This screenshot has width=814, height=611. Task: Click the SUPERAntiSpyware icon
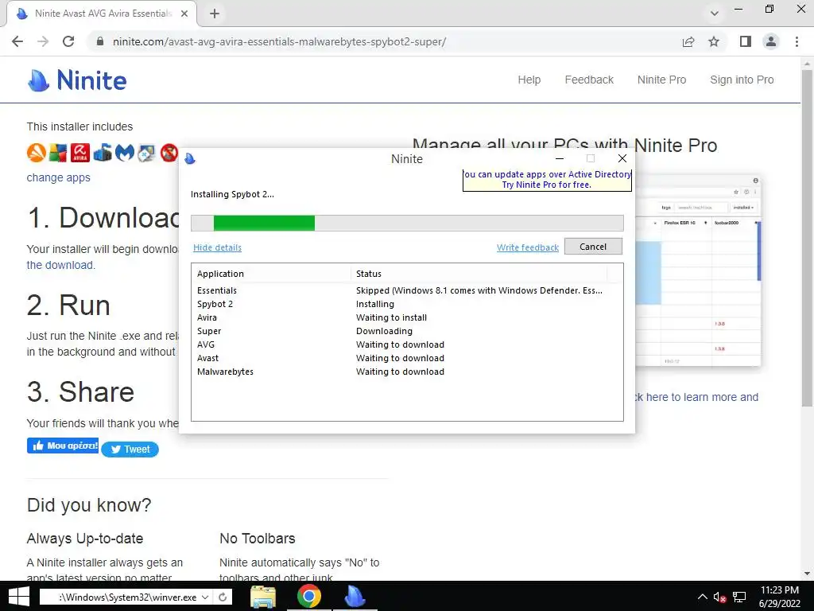(x=169, y=153)
